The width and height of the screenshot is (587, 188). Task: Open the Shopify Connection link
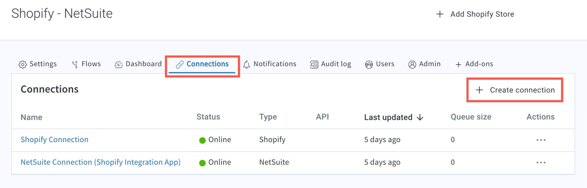pos(54,139)
